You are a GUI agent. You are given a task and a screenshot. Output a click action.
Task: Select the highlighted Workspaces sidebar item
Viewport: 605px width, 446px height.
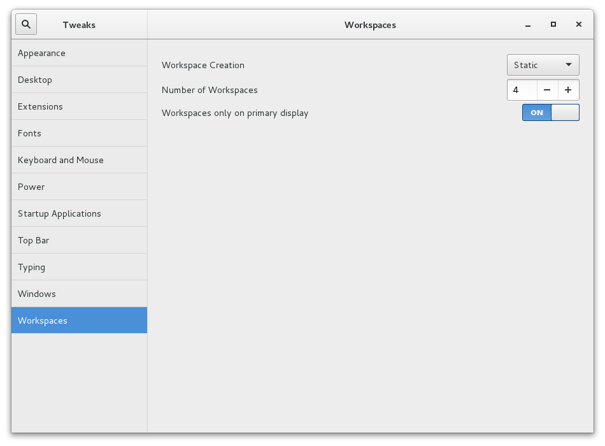79,320
